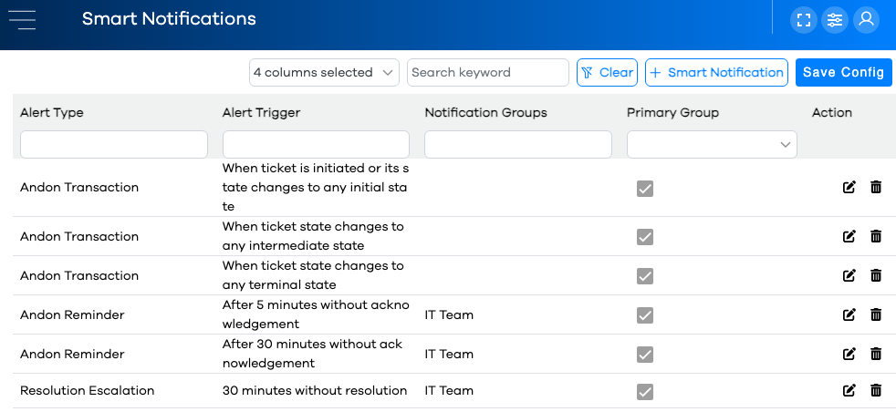Focus the Notification Groups filter field

click(x=518, y=144)
